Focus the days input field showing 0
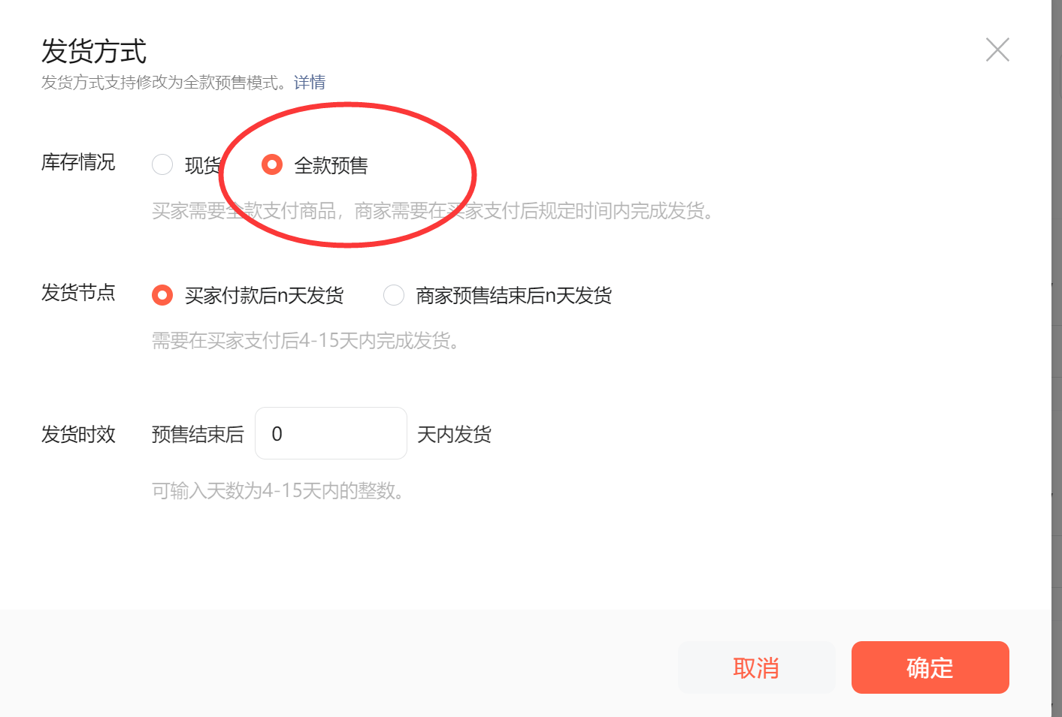The height and width of the screenshot is (717, 1062). (x=331, y=433)
